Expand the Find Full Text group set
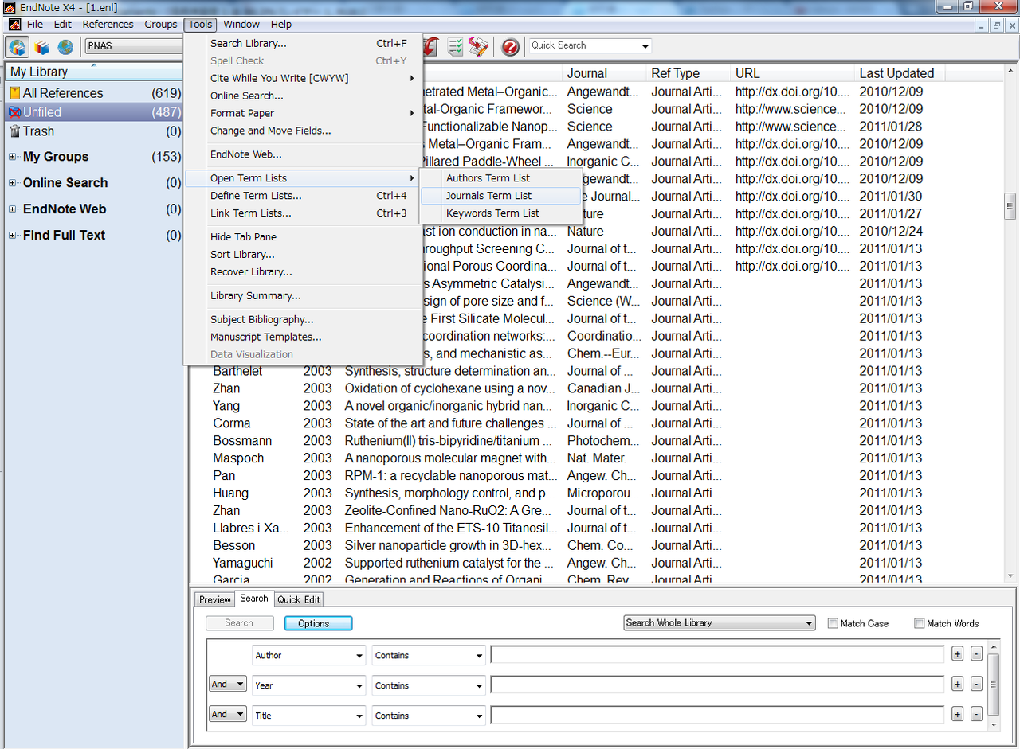Screen dimensions: 1020x749 (13, 236)
